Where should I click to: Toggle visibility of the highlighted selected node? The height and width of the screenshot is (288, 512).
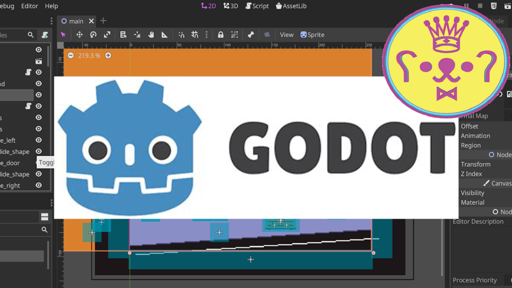39,95
